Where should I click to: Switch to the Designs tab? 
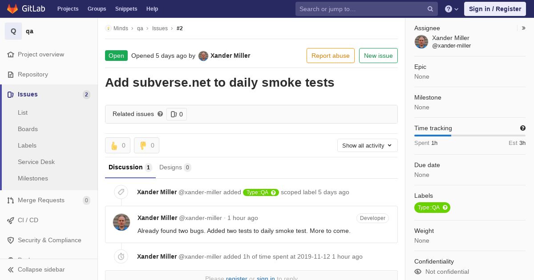175,168
